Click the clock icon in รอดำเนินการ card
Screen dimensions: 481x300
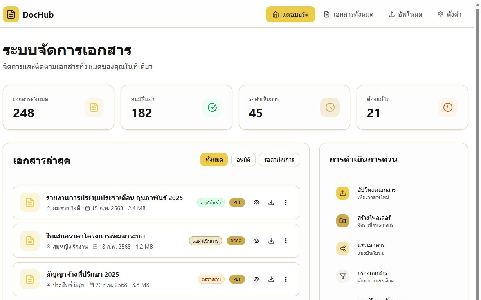pos(330,107)
